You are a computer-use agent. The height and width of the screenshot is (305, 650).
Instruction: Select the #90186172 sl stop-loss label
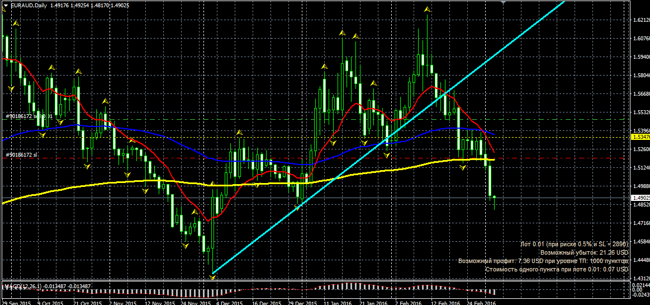22,155
